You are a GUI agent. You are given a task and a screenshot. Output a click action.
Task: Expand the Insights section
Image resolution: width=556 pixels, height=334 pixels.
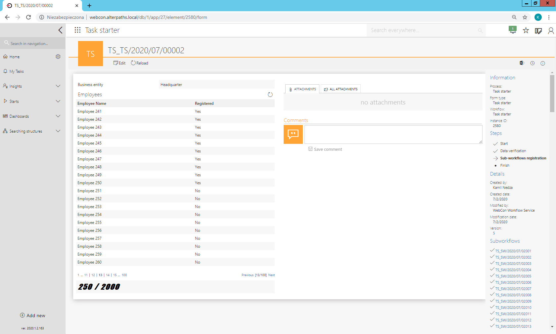pyautogui.click(x=58, y=86)
